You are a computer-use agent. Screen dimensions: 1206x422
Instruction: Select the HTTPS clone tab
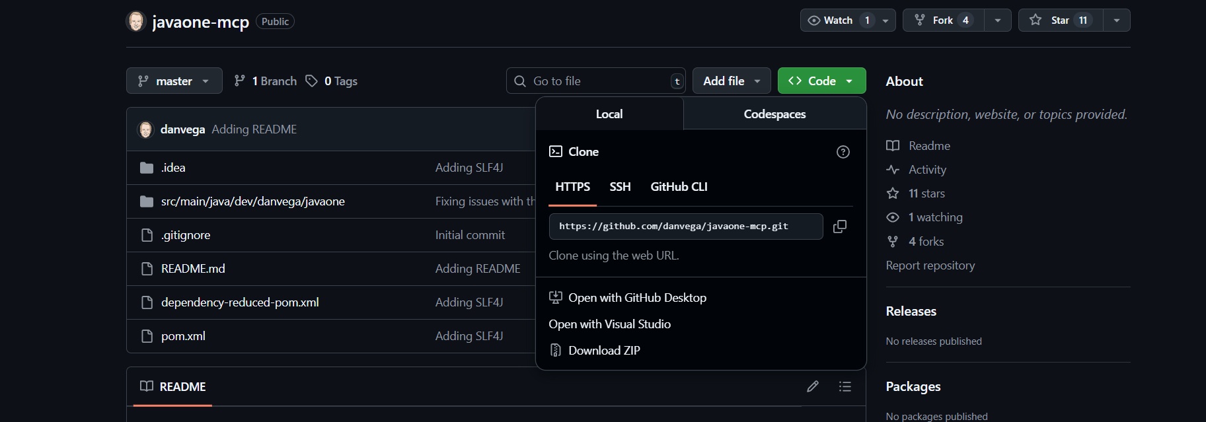pyautogui.click(x=572, y=187)
